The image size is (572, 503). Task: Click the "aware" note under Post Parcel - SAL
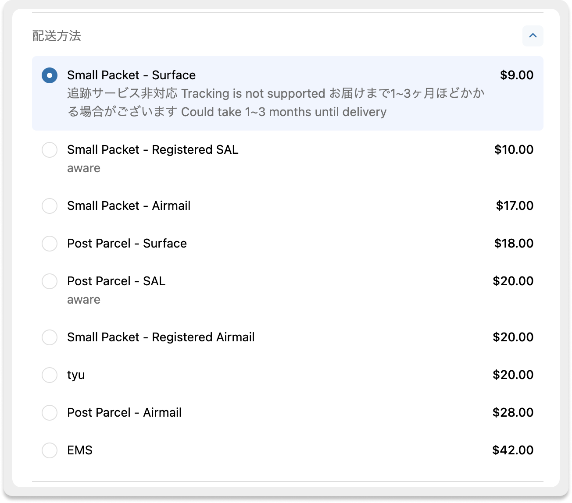pos(84,300)
